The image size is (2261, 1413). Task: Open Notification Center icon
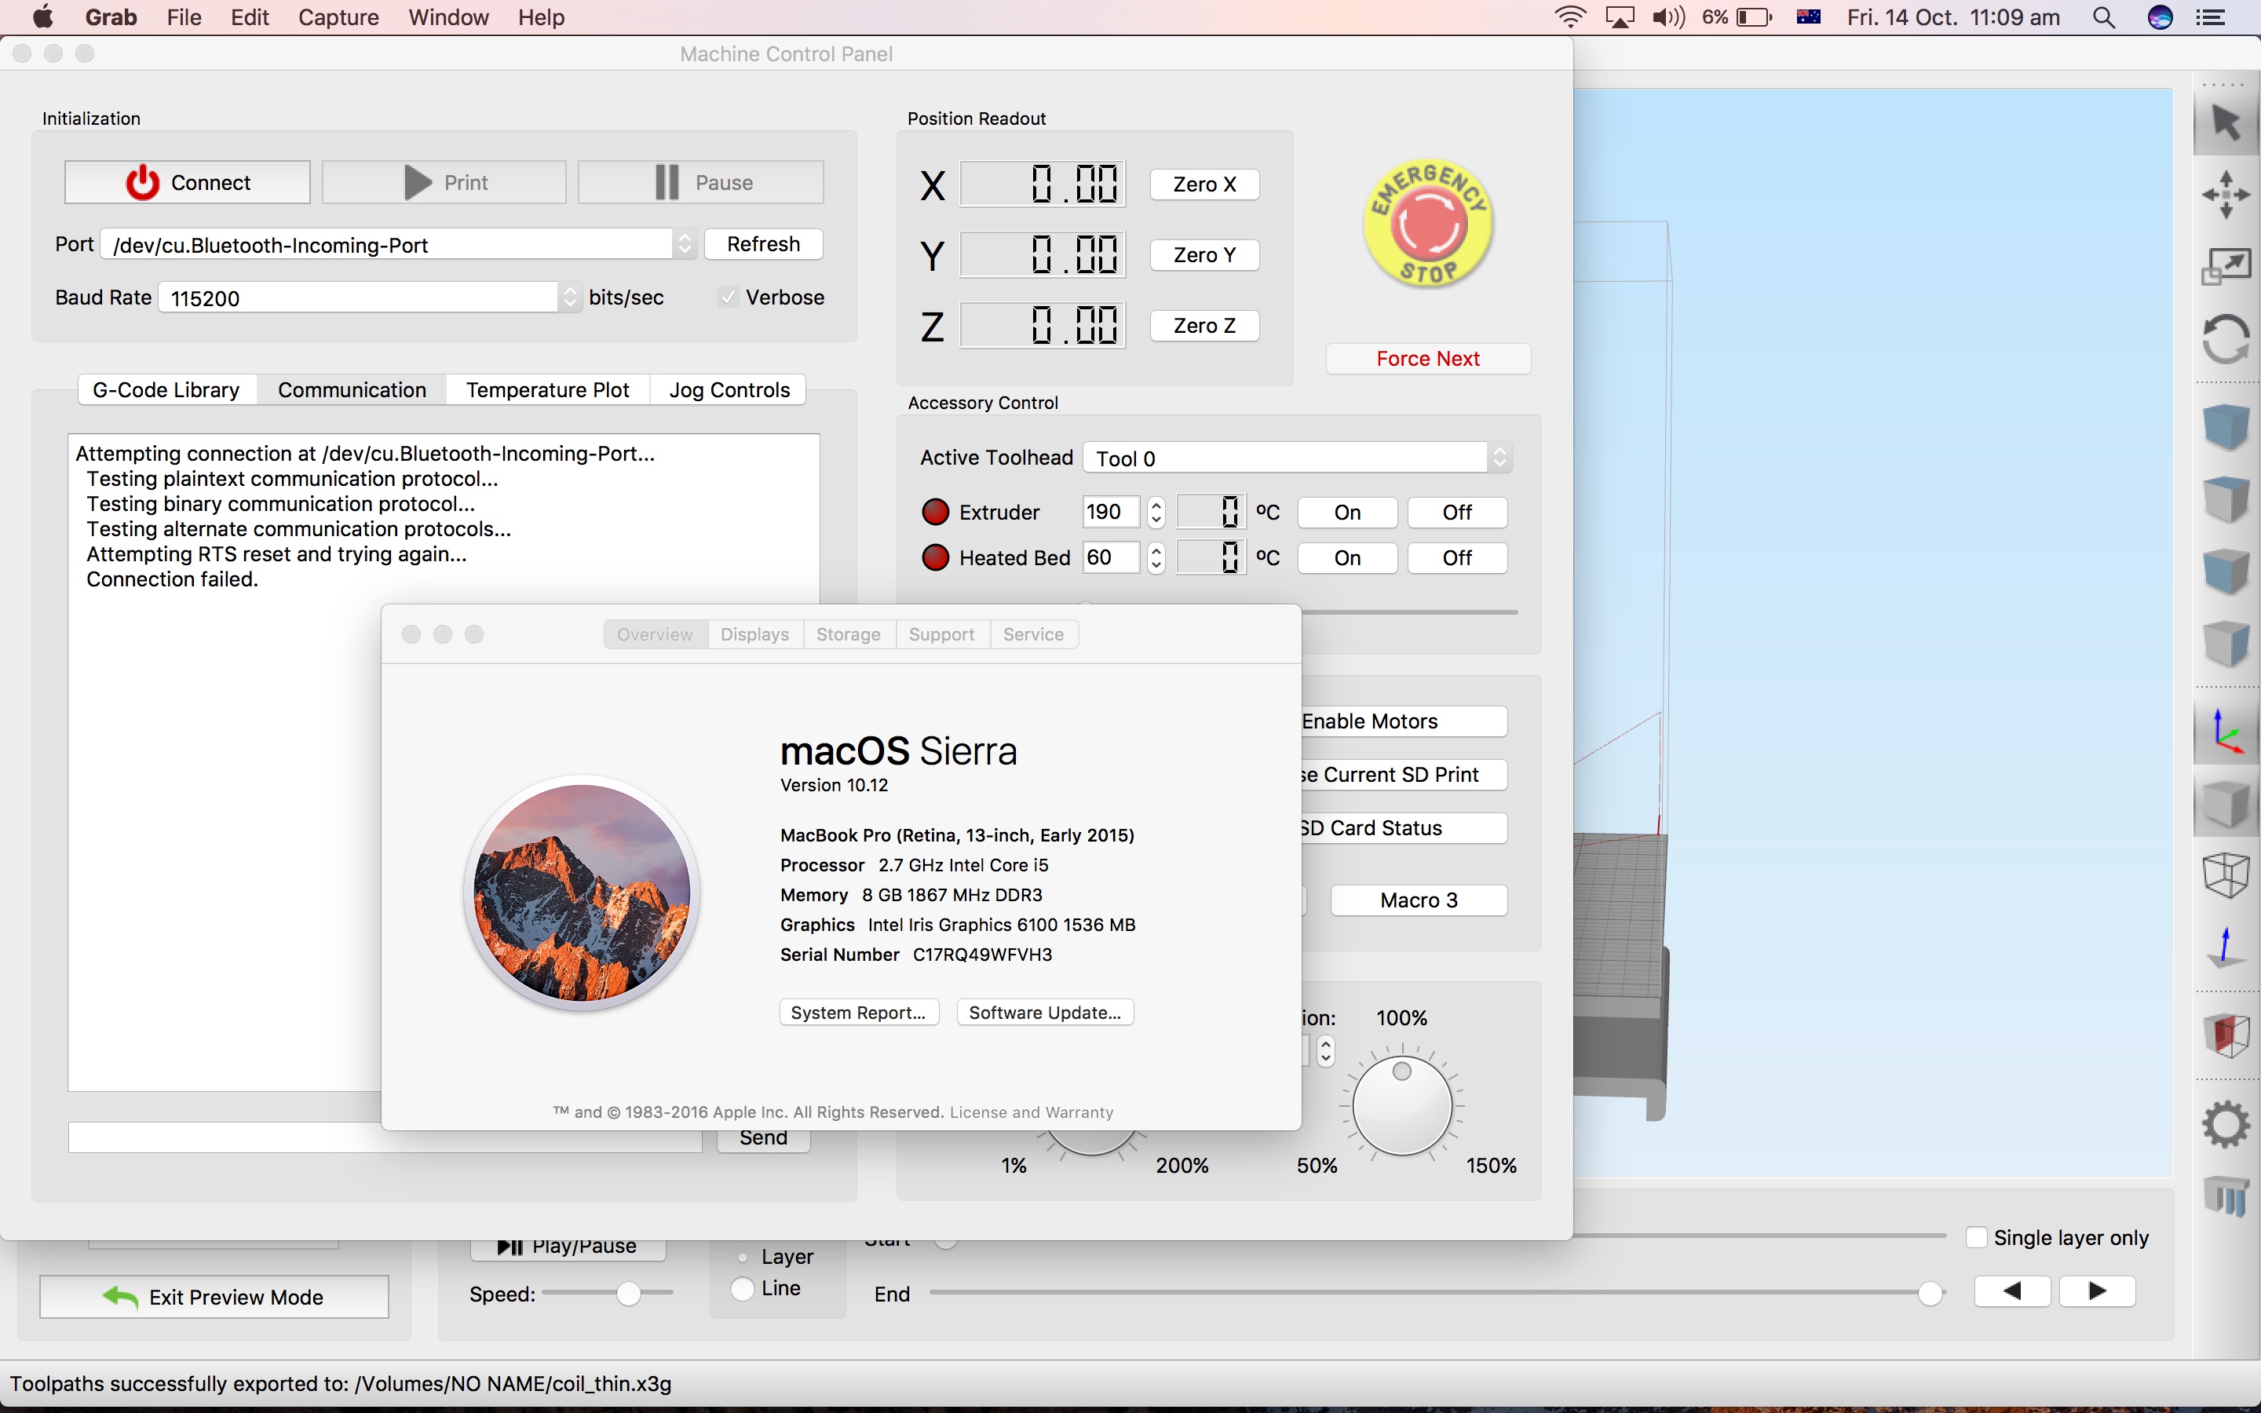coord(2211,16)
